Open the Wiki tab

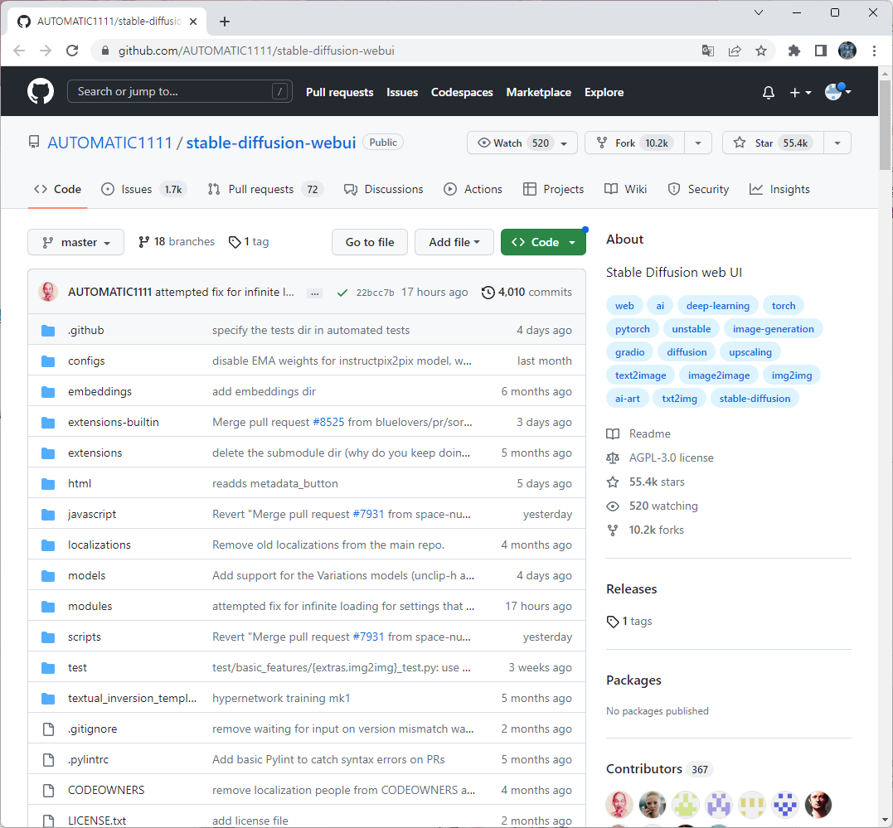(x=625, y=190)
